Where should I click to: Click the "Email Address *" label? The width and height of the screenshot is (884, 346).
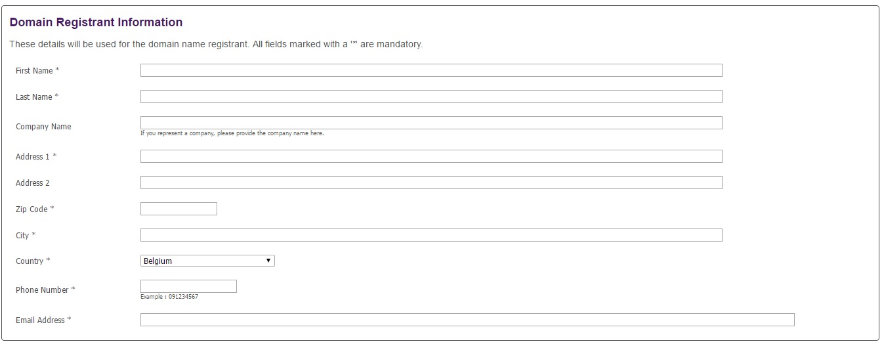43,320
